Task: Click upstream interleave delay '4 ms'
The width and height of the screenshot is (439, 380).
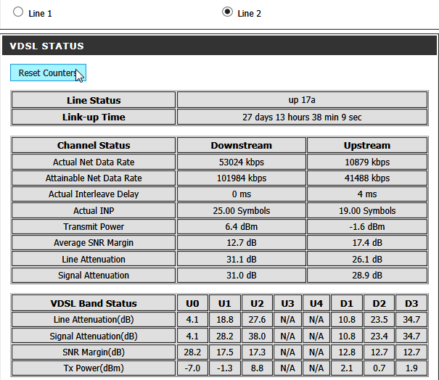Action: point(367,194)
